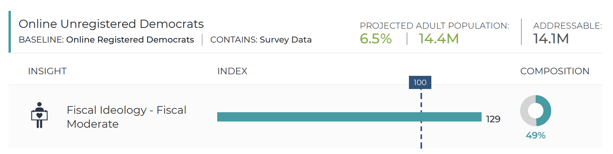Click the COMPOSITION column header

point(555,71)
